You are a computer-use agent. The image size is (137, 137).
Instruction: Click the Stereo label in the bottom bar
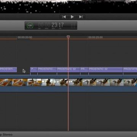(x=8, y=134)
